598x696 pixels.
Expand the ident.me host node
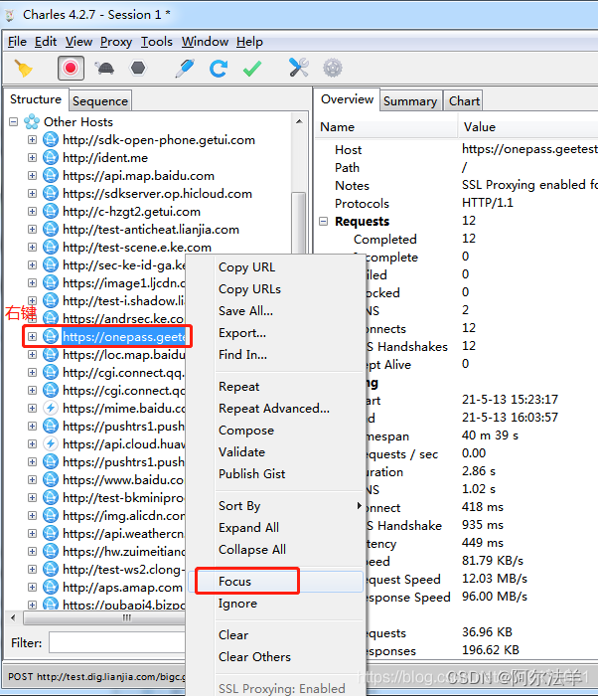coord(32,157)
